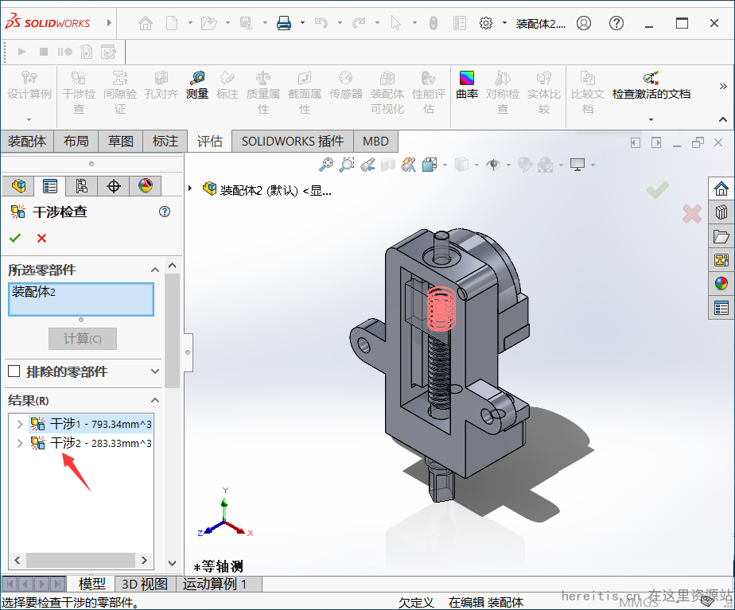Select the MBD ribbon tab
This screenshot has height=610, width=735.
pyautogui.click(x=375, y=141)
